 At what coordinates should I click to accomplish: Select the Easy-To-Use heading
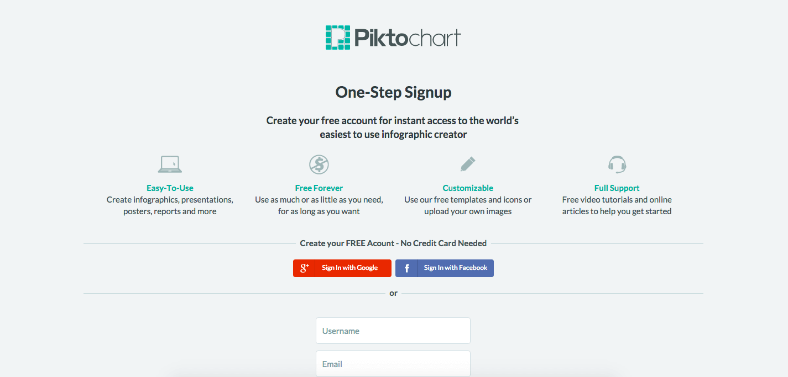pyautogui.click(x=170, y=188)
